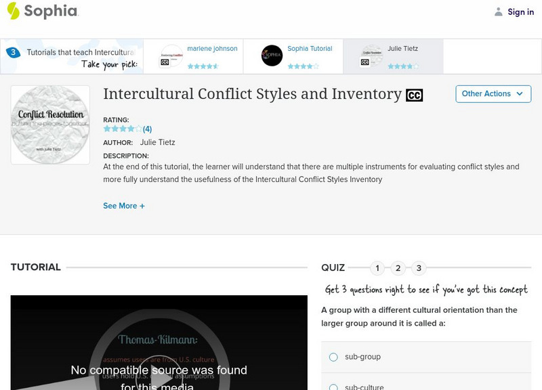Click marlene johnson's tutorial avatar
Viewport: 542px width, 390px height.
[x=171, y=55]
